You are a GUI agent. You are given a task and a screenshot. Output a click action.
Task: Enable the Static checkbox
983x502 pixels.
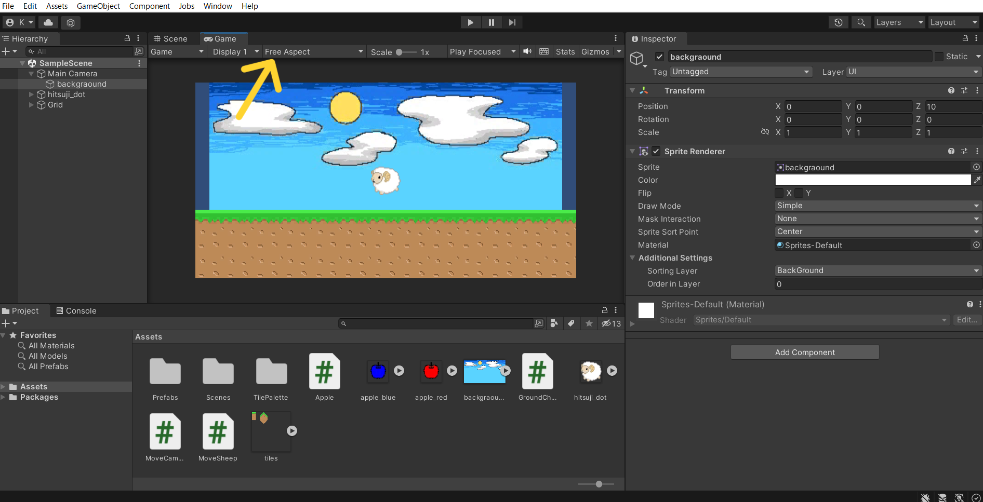[x=939, y=57]
